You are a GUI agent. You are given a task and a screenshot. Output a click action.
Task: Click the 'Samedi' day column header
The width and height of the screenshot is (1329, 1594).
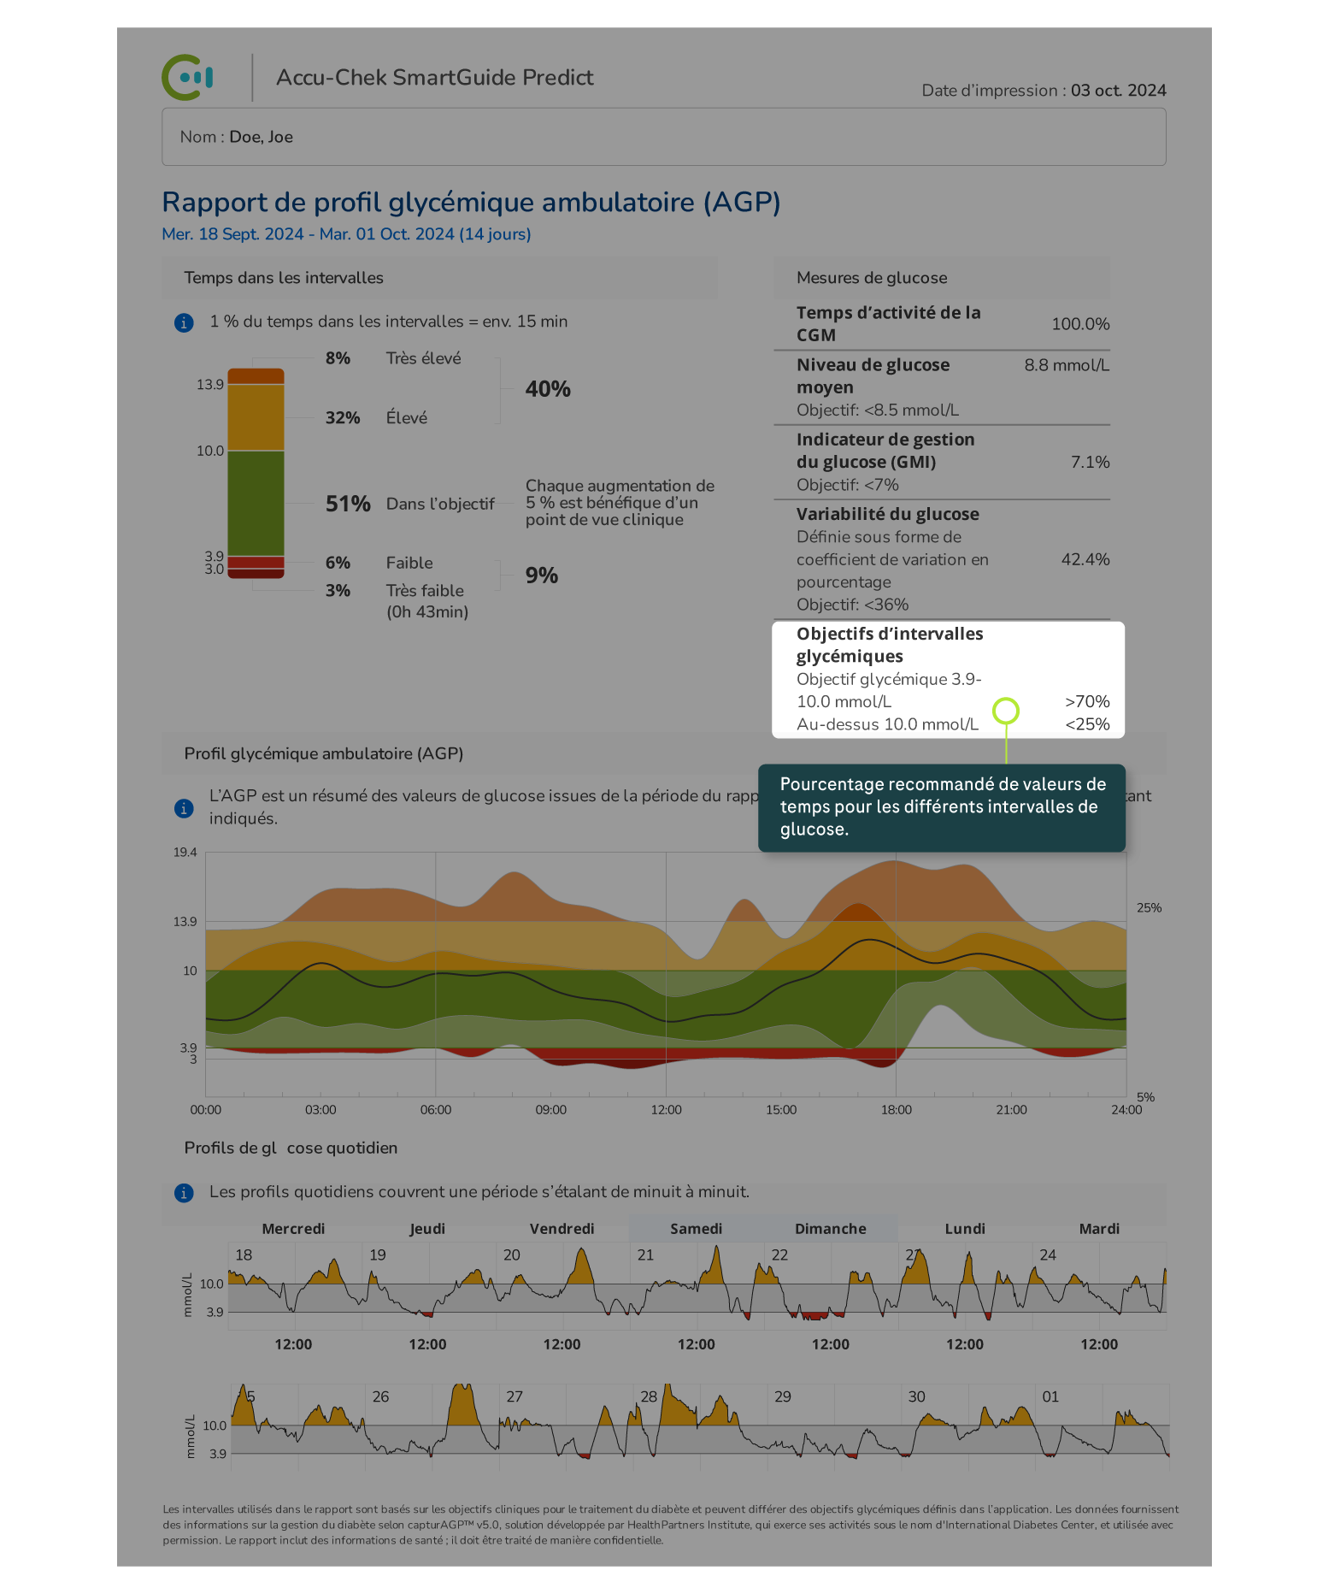tap(696, 1229)
